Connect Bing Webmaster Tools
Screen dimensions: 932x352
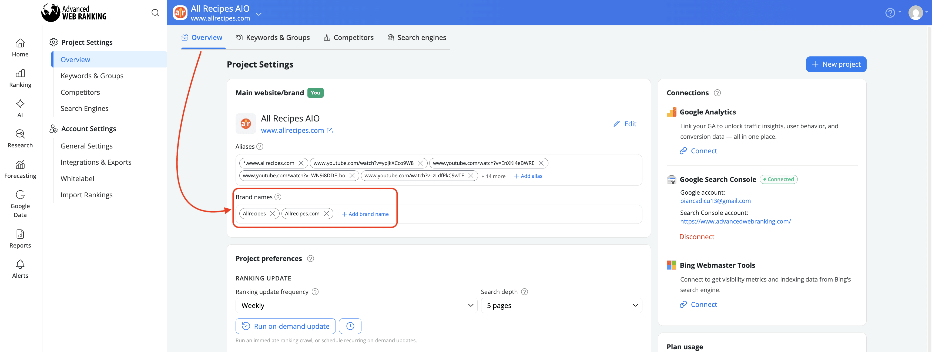(698, 305)
